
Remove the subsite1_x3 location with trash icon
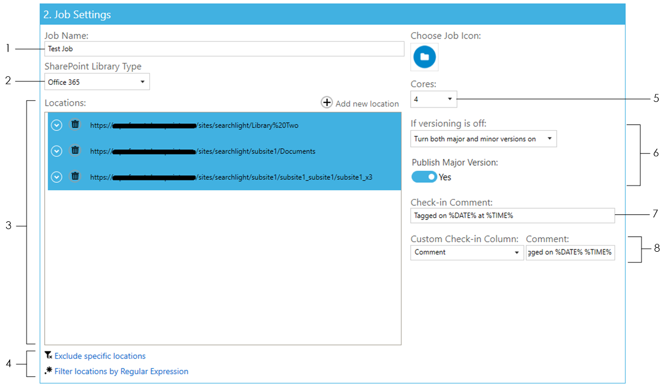coord(75,177)
